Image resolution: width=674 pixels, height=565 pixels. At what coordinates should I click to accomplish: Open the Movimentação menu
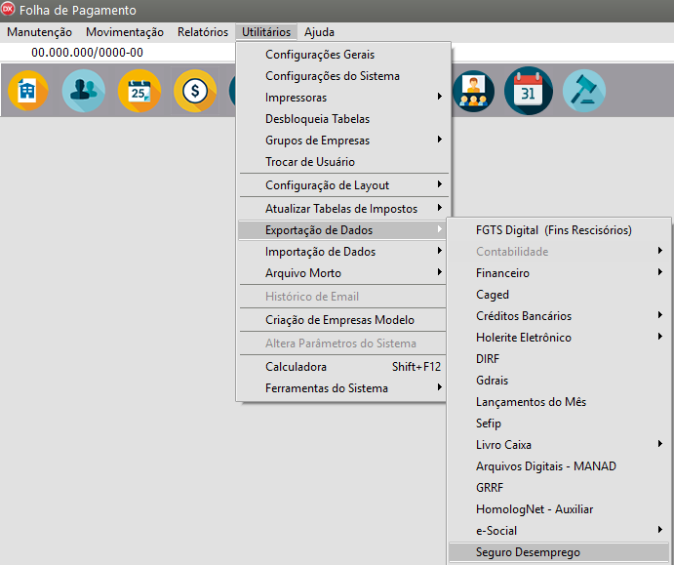125,32
